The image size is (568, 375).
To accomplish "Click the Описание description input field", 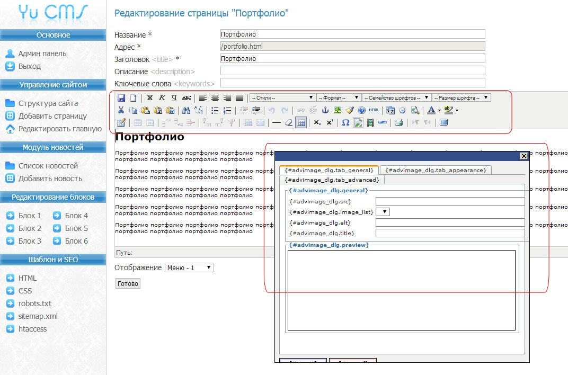I will 352,71.
